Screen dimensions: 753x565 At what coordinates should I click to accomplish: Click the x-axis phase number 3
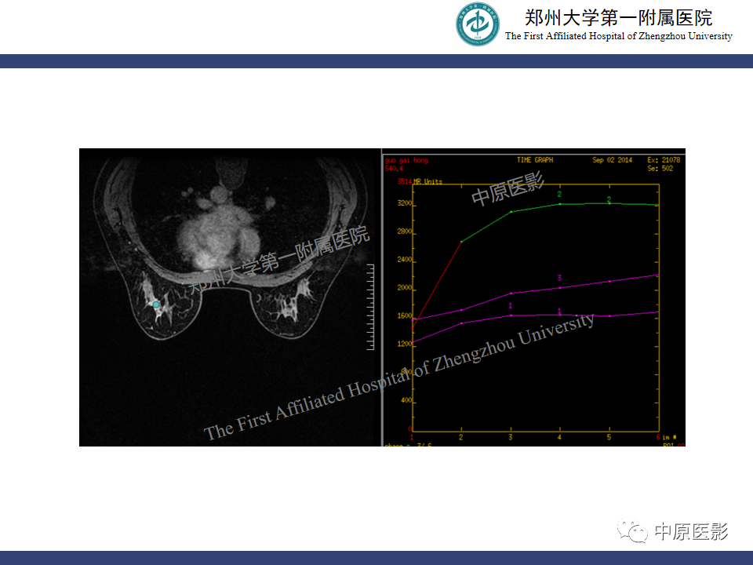coord(511,437)
